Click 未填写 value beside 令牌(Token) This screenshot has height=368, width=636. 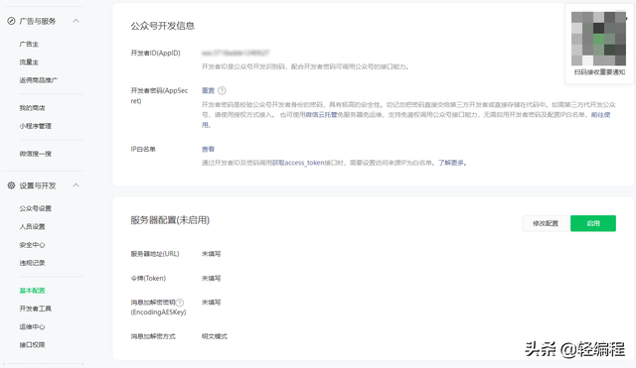211,279
